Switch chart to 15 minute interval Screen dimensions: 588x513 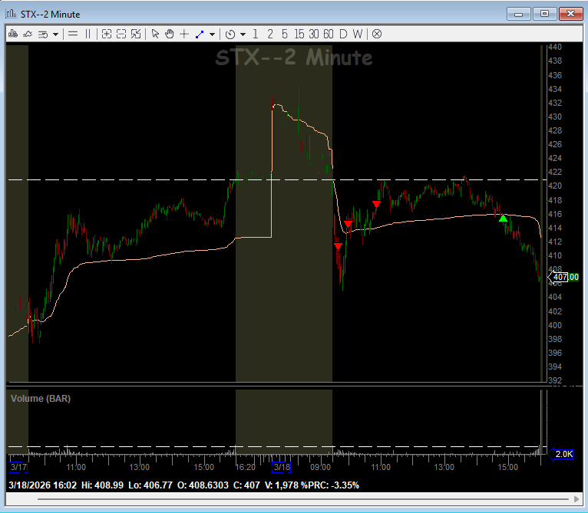[299, 34]
